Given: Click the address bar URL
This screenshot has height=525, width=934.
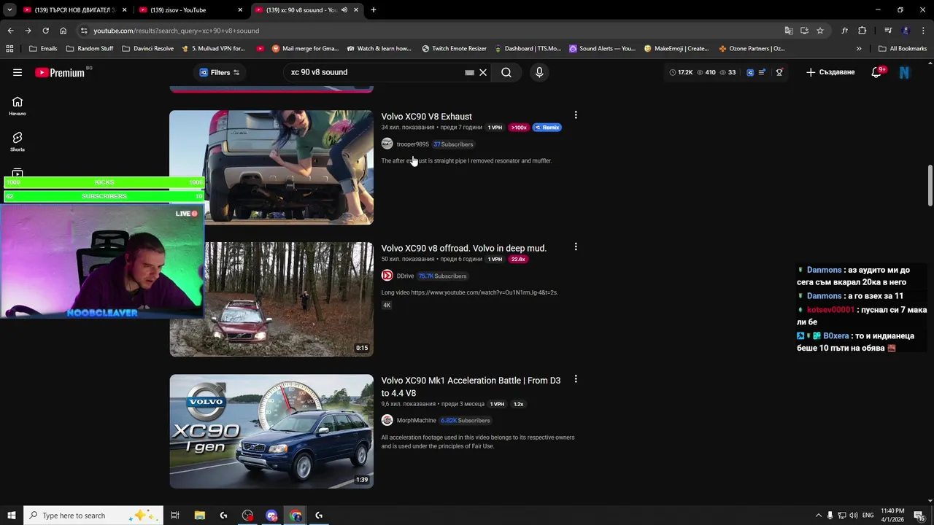Looking at the screenshot, I should (176, 31).
